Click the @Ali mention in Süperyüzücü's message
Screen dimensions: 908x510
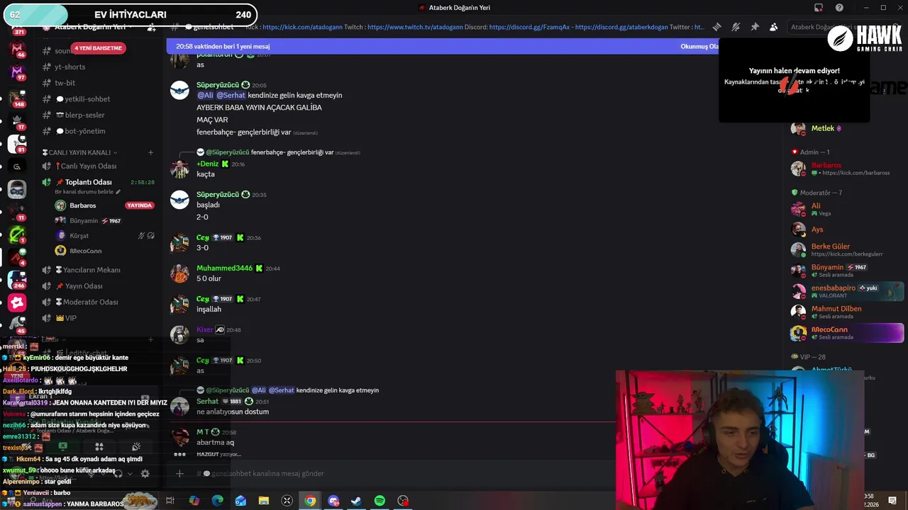205,95
